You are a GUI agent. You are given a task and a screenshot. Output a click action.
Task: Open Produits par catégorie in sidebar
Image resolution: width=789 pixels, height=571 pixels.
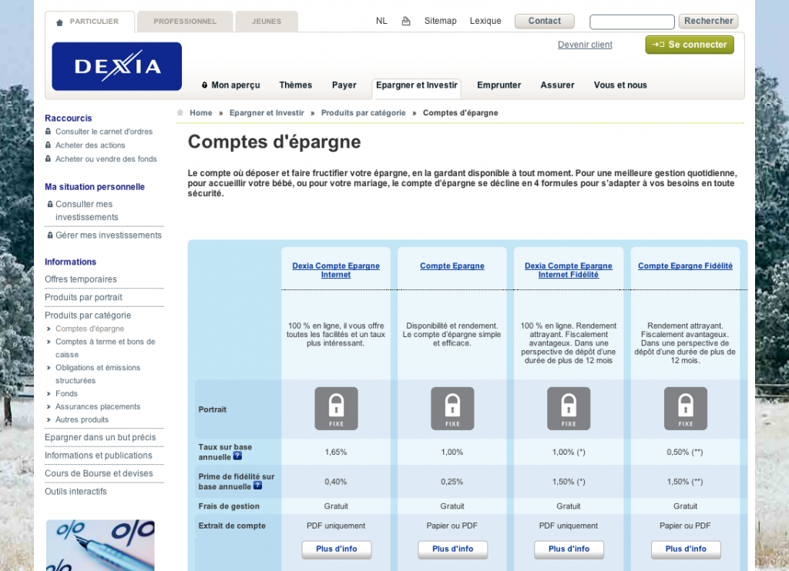pos(88,316)
